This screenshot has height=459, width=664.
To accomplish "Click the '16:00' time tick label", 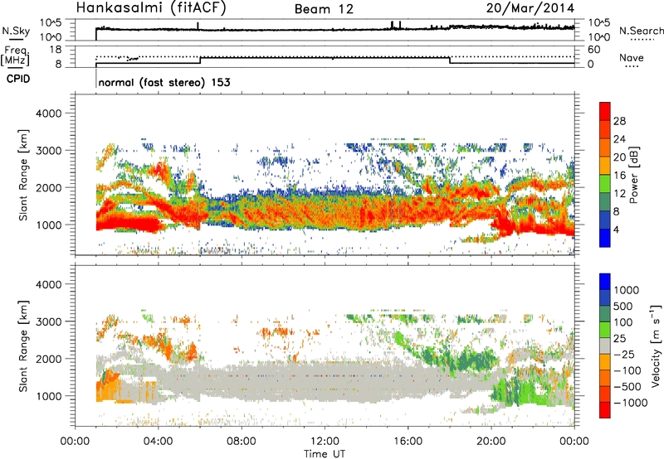I will [408, 442].
